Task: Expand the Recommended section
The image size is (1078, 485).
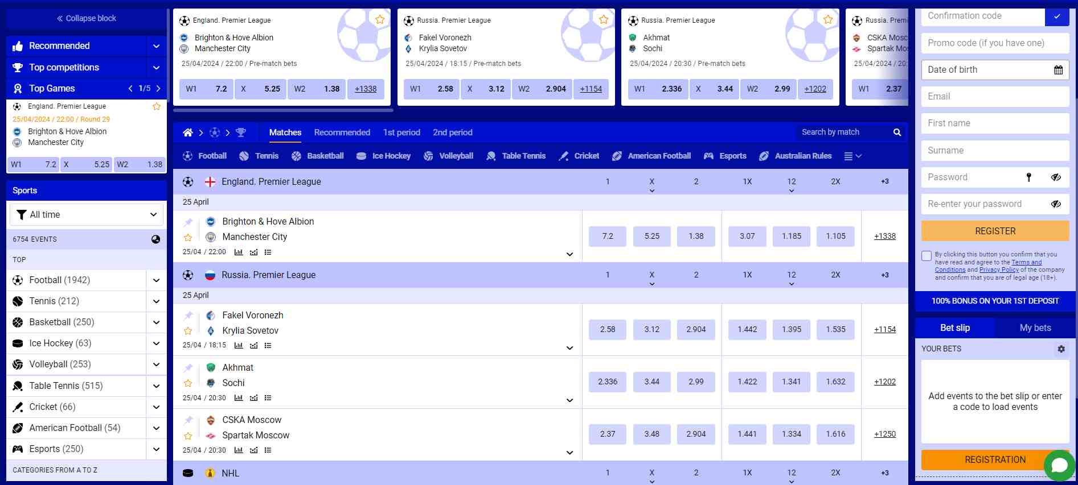Action: click(x=156, y=46)
